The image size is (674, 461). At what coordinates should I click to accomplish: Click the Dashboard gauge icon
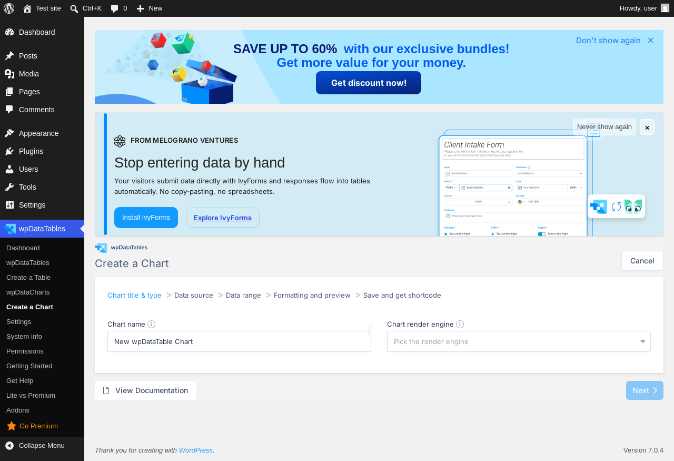click(9, 32)
